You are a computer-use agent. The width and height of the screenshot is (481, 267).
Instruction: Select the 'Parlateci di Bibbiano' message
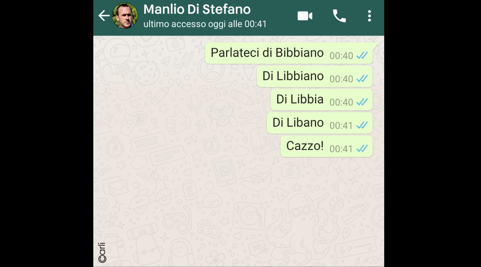[291, 53]
